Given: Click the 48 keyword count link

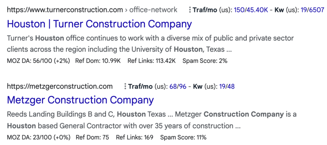Looking at the screenshot, I should tap(231, 86).
